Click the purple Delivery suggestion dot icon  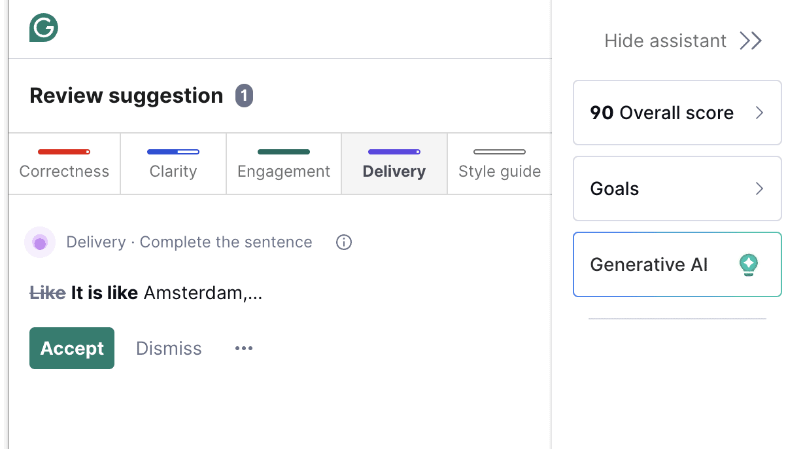(x=40, y=243)
